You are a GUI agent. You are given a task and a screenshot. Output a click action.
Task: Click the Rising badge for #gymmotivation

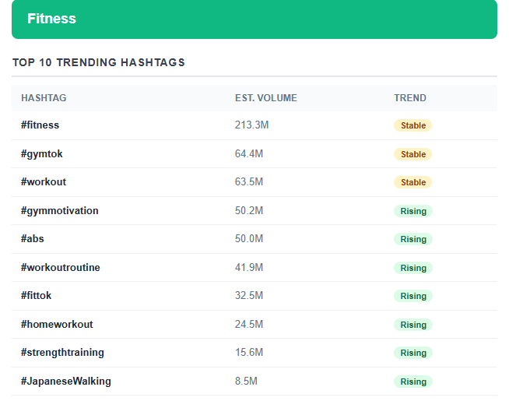pyautogui.click(x=413, y=211)
